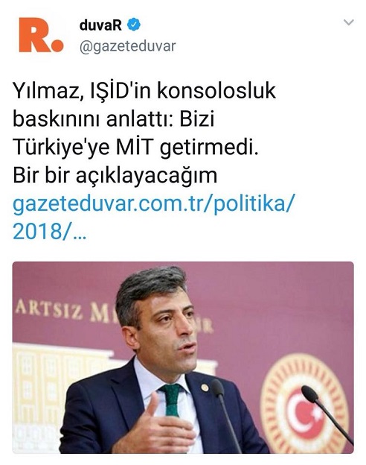Click the orange dot of the R. logo
Image resolution: width=366 pixels, height=465 pixels.
[x=57, y=46]
